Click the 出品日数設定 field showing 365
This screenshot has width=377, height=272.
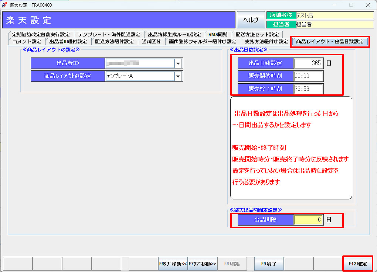(308, 63)
